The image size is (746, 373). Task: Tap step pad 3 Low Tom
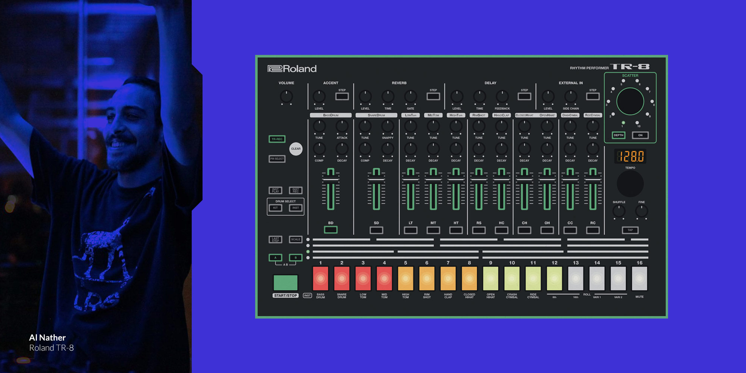(x=363, y=278)
